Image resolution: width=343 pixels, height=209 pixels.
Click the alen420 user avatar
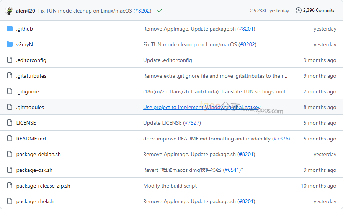pos(9,11)
